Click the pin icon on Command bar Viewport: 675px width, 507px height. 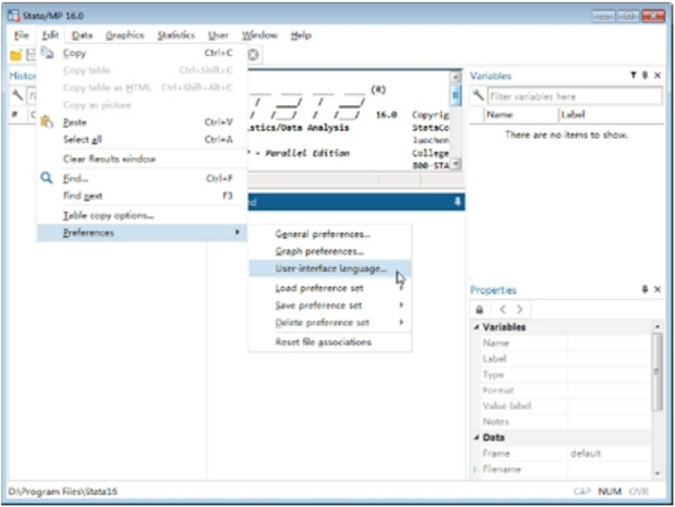tap(457, 201)
